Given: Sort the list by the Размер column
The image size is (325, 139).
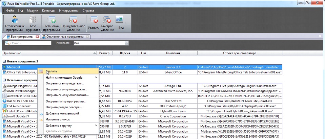Looking at the screenshot, I should [104, 53].
